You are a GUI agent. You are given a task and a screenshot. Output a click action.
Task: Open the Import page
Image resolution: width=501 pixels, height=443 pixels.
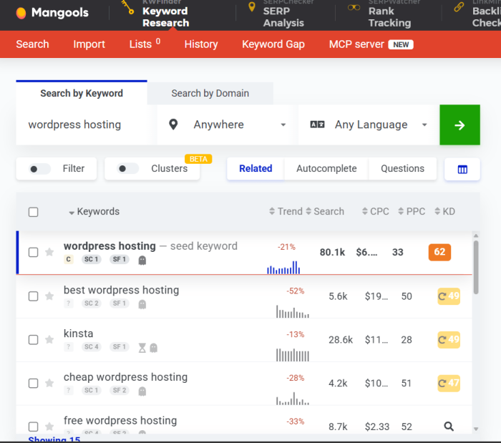(89, 44)
